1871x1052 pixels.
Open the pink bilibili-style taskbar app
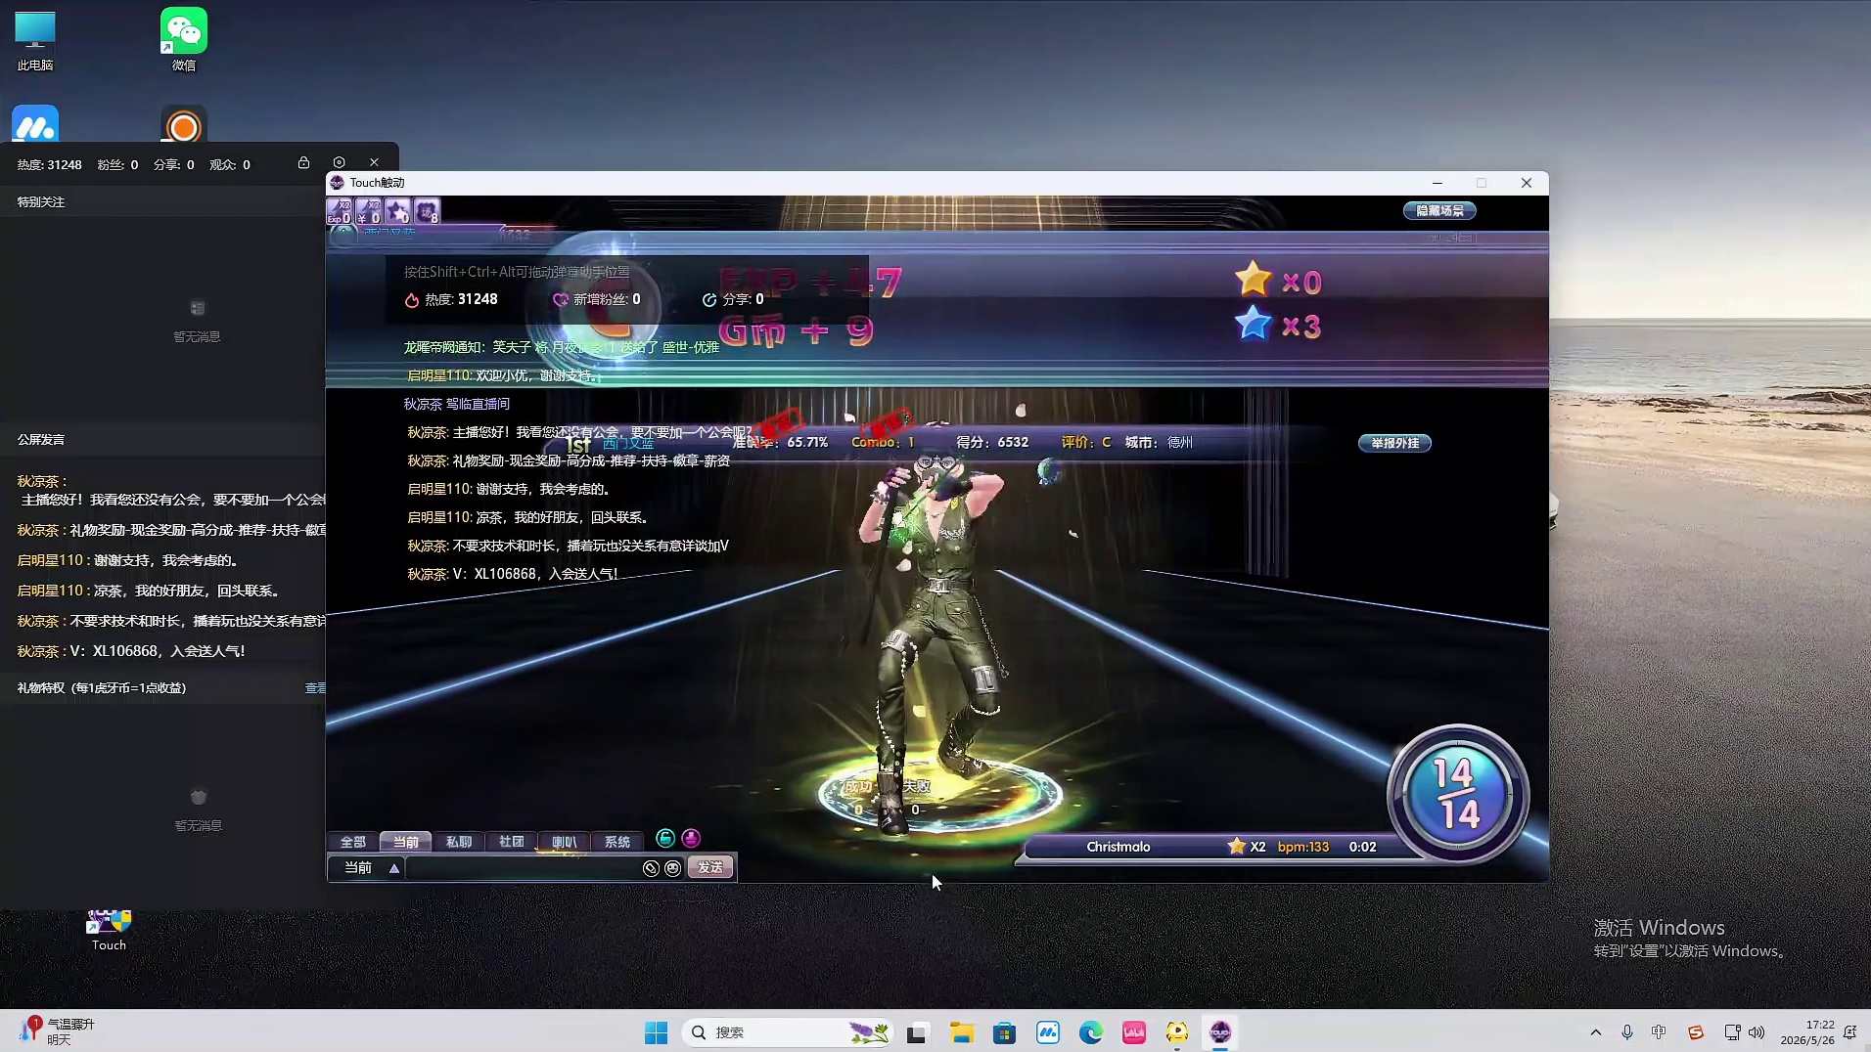click(1134, 1032)
